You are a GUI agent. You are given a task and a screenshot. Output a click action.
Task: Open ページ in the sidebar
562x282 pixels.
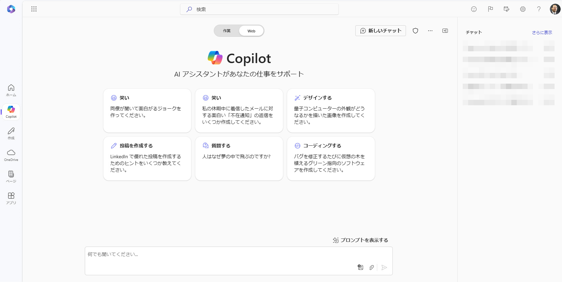[11, 176]
